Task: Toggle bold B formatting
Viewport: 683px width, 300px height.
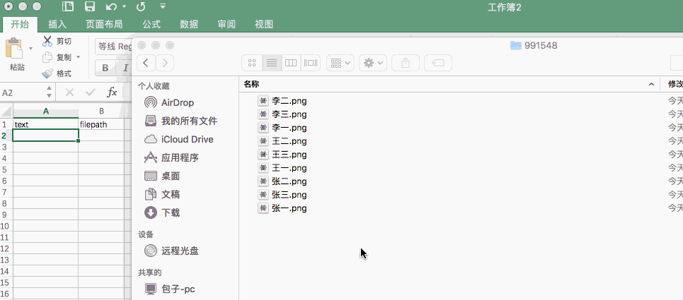Action: tap(105, 68)
